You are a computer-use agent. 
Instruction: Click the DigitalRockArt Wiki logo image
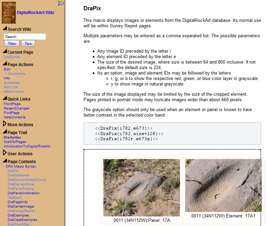[x=9, y=13]
